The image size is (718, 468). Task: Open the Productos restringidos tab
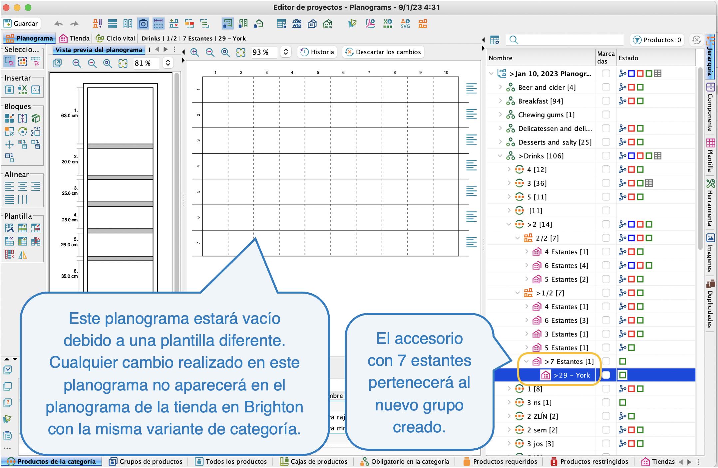[589, 462]
